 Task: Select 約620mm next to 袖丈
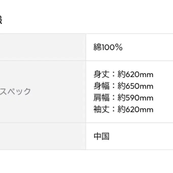coord(135,110)
